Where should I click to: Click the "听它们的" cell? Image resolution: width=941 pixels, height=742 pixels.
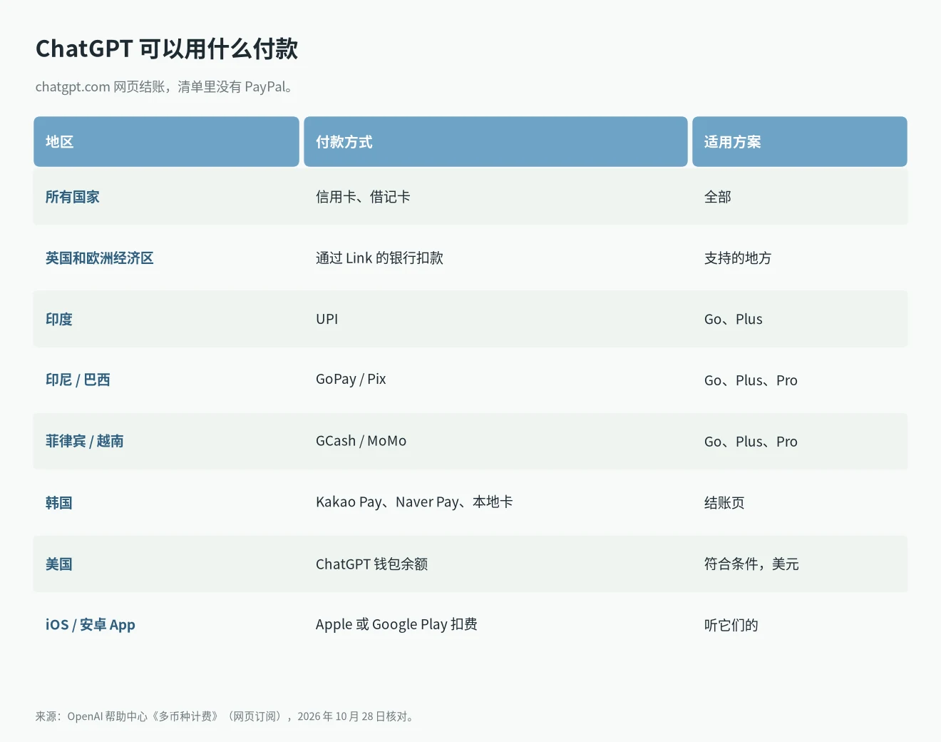click(731, 626)
